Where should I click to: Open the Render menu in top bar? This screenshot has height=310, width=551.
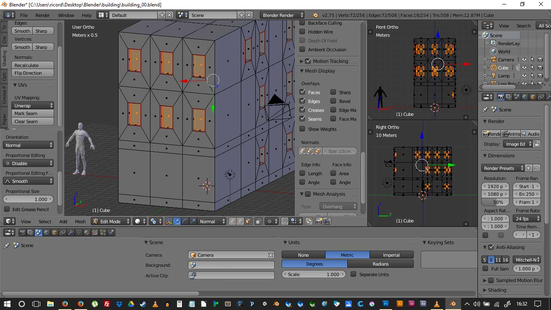42,15
